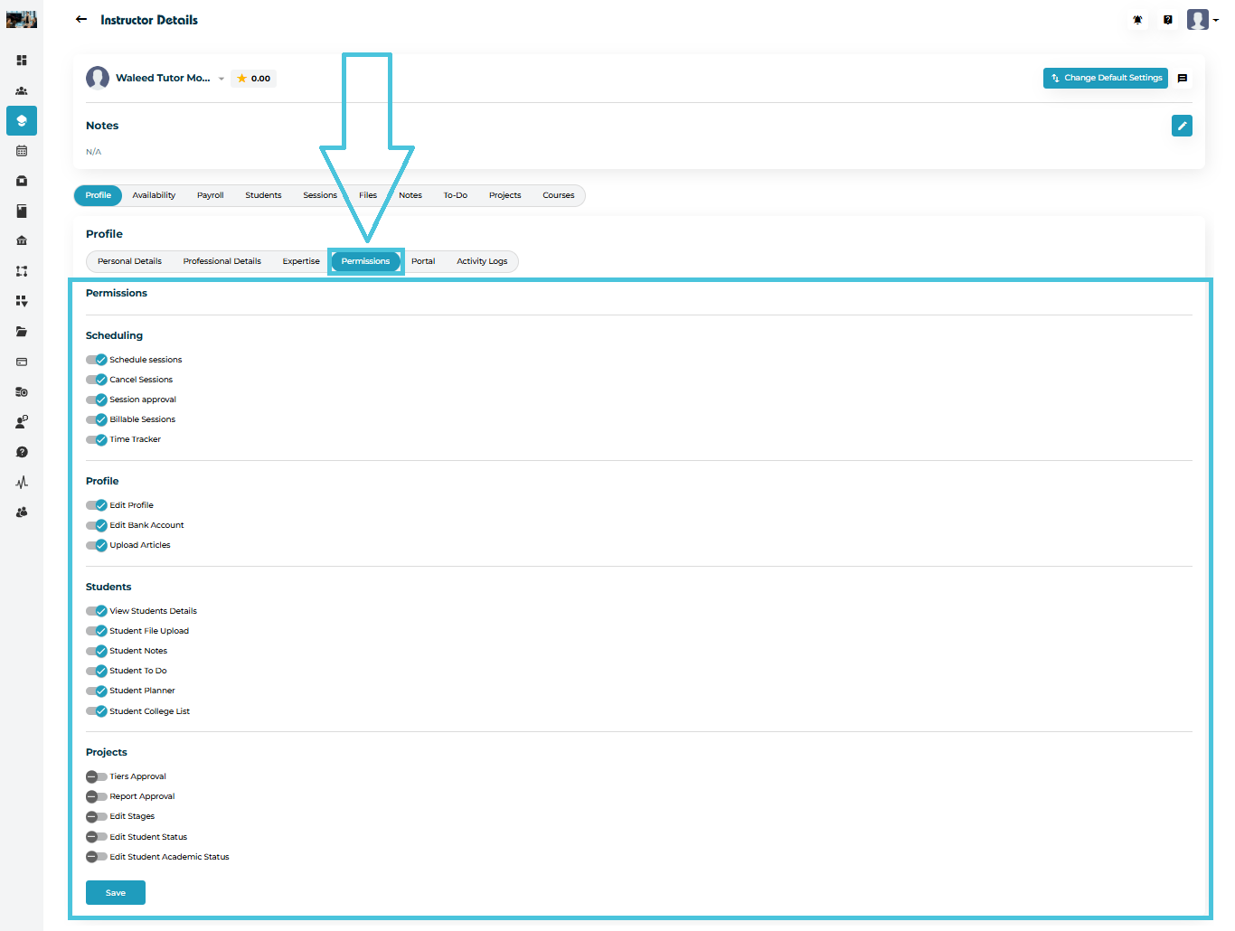Turn off the Edit Bank Account permission
This screenshot has height=931, width=1235.
(x=97, y=525)
